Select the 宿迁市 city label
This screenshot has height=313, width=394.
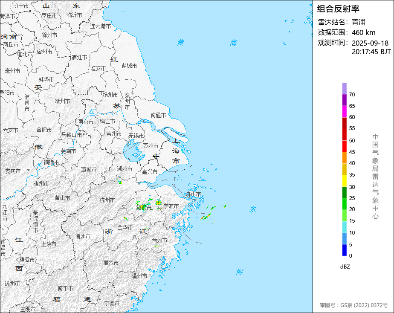[x=79, y=57]
